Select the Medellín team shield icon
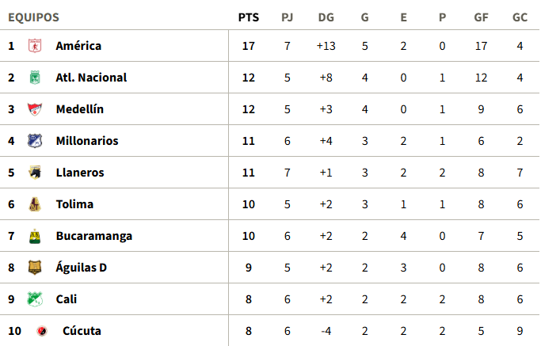 (35, 109)
